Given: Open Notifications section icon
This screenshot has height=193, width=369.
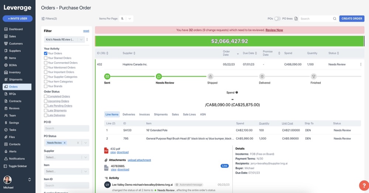Looking at the screenshot, I should coord(6,159).
